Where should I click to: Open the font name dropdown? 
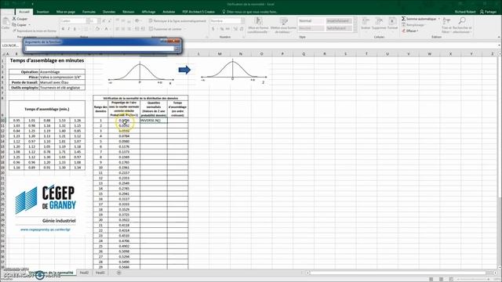click(x=87, y=21)
